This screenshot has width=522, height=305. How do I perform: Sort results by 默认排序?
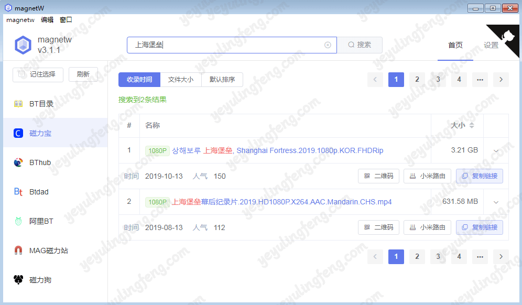click(x=222, y=80)
